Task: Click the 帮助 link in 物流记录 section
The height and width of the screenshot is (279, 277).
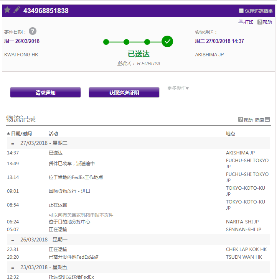Action: click(246, 120)
